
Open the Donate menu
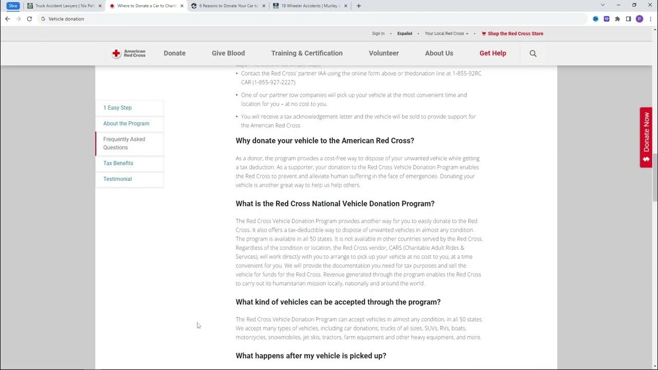175,53
